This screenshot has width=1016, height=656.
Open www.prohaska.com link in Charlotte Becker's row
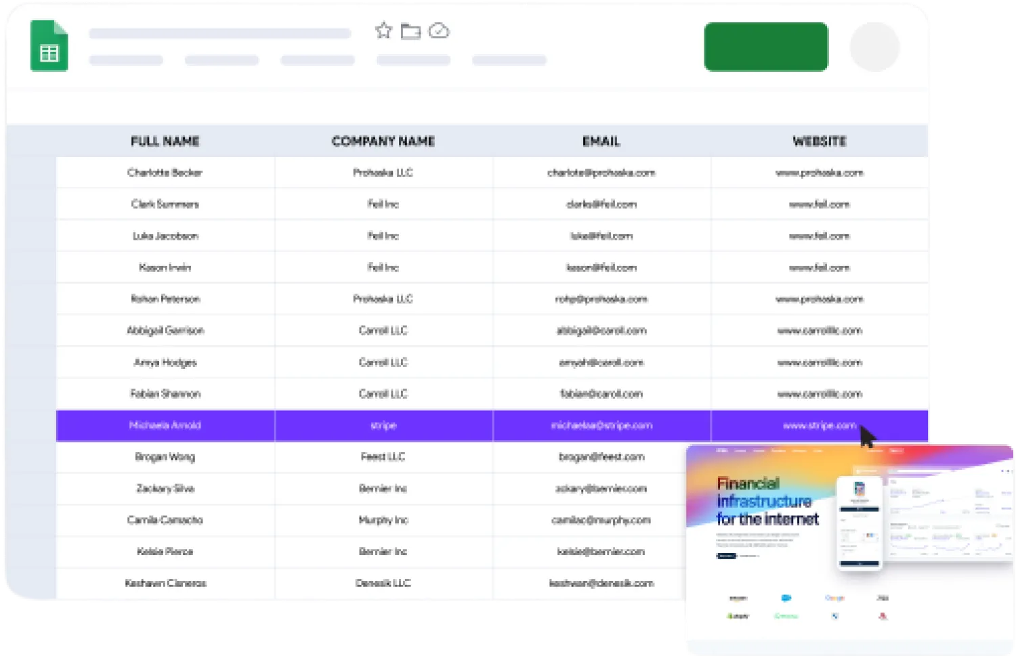click(x=820, y=173)
